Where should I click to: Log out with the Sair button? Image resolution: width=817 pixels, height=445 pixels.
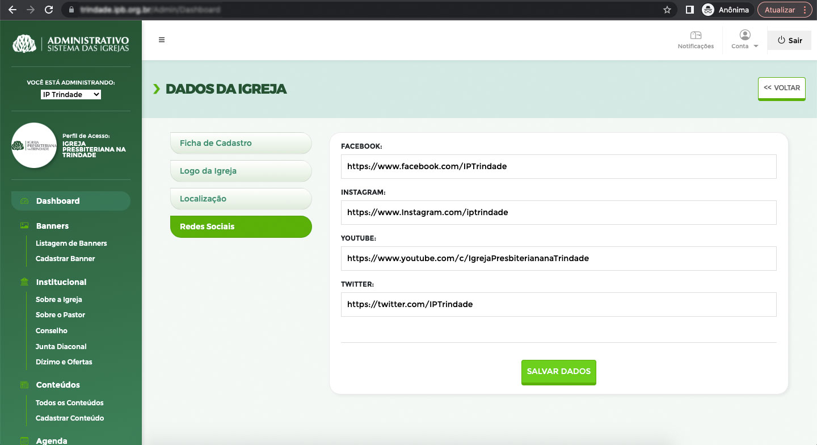coord(789,40)
